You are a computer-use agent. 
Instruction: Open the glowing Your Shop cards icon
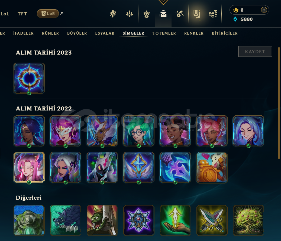coord(197,14)
